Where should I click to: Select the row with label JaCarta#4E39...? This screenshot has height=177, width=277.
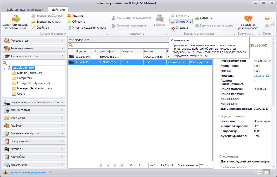coord(140,57)
